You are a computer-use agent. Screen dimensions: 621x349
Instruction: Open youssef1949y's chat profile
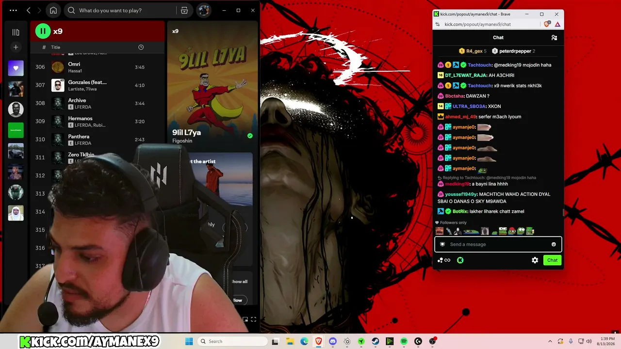(x=460, y=194)
